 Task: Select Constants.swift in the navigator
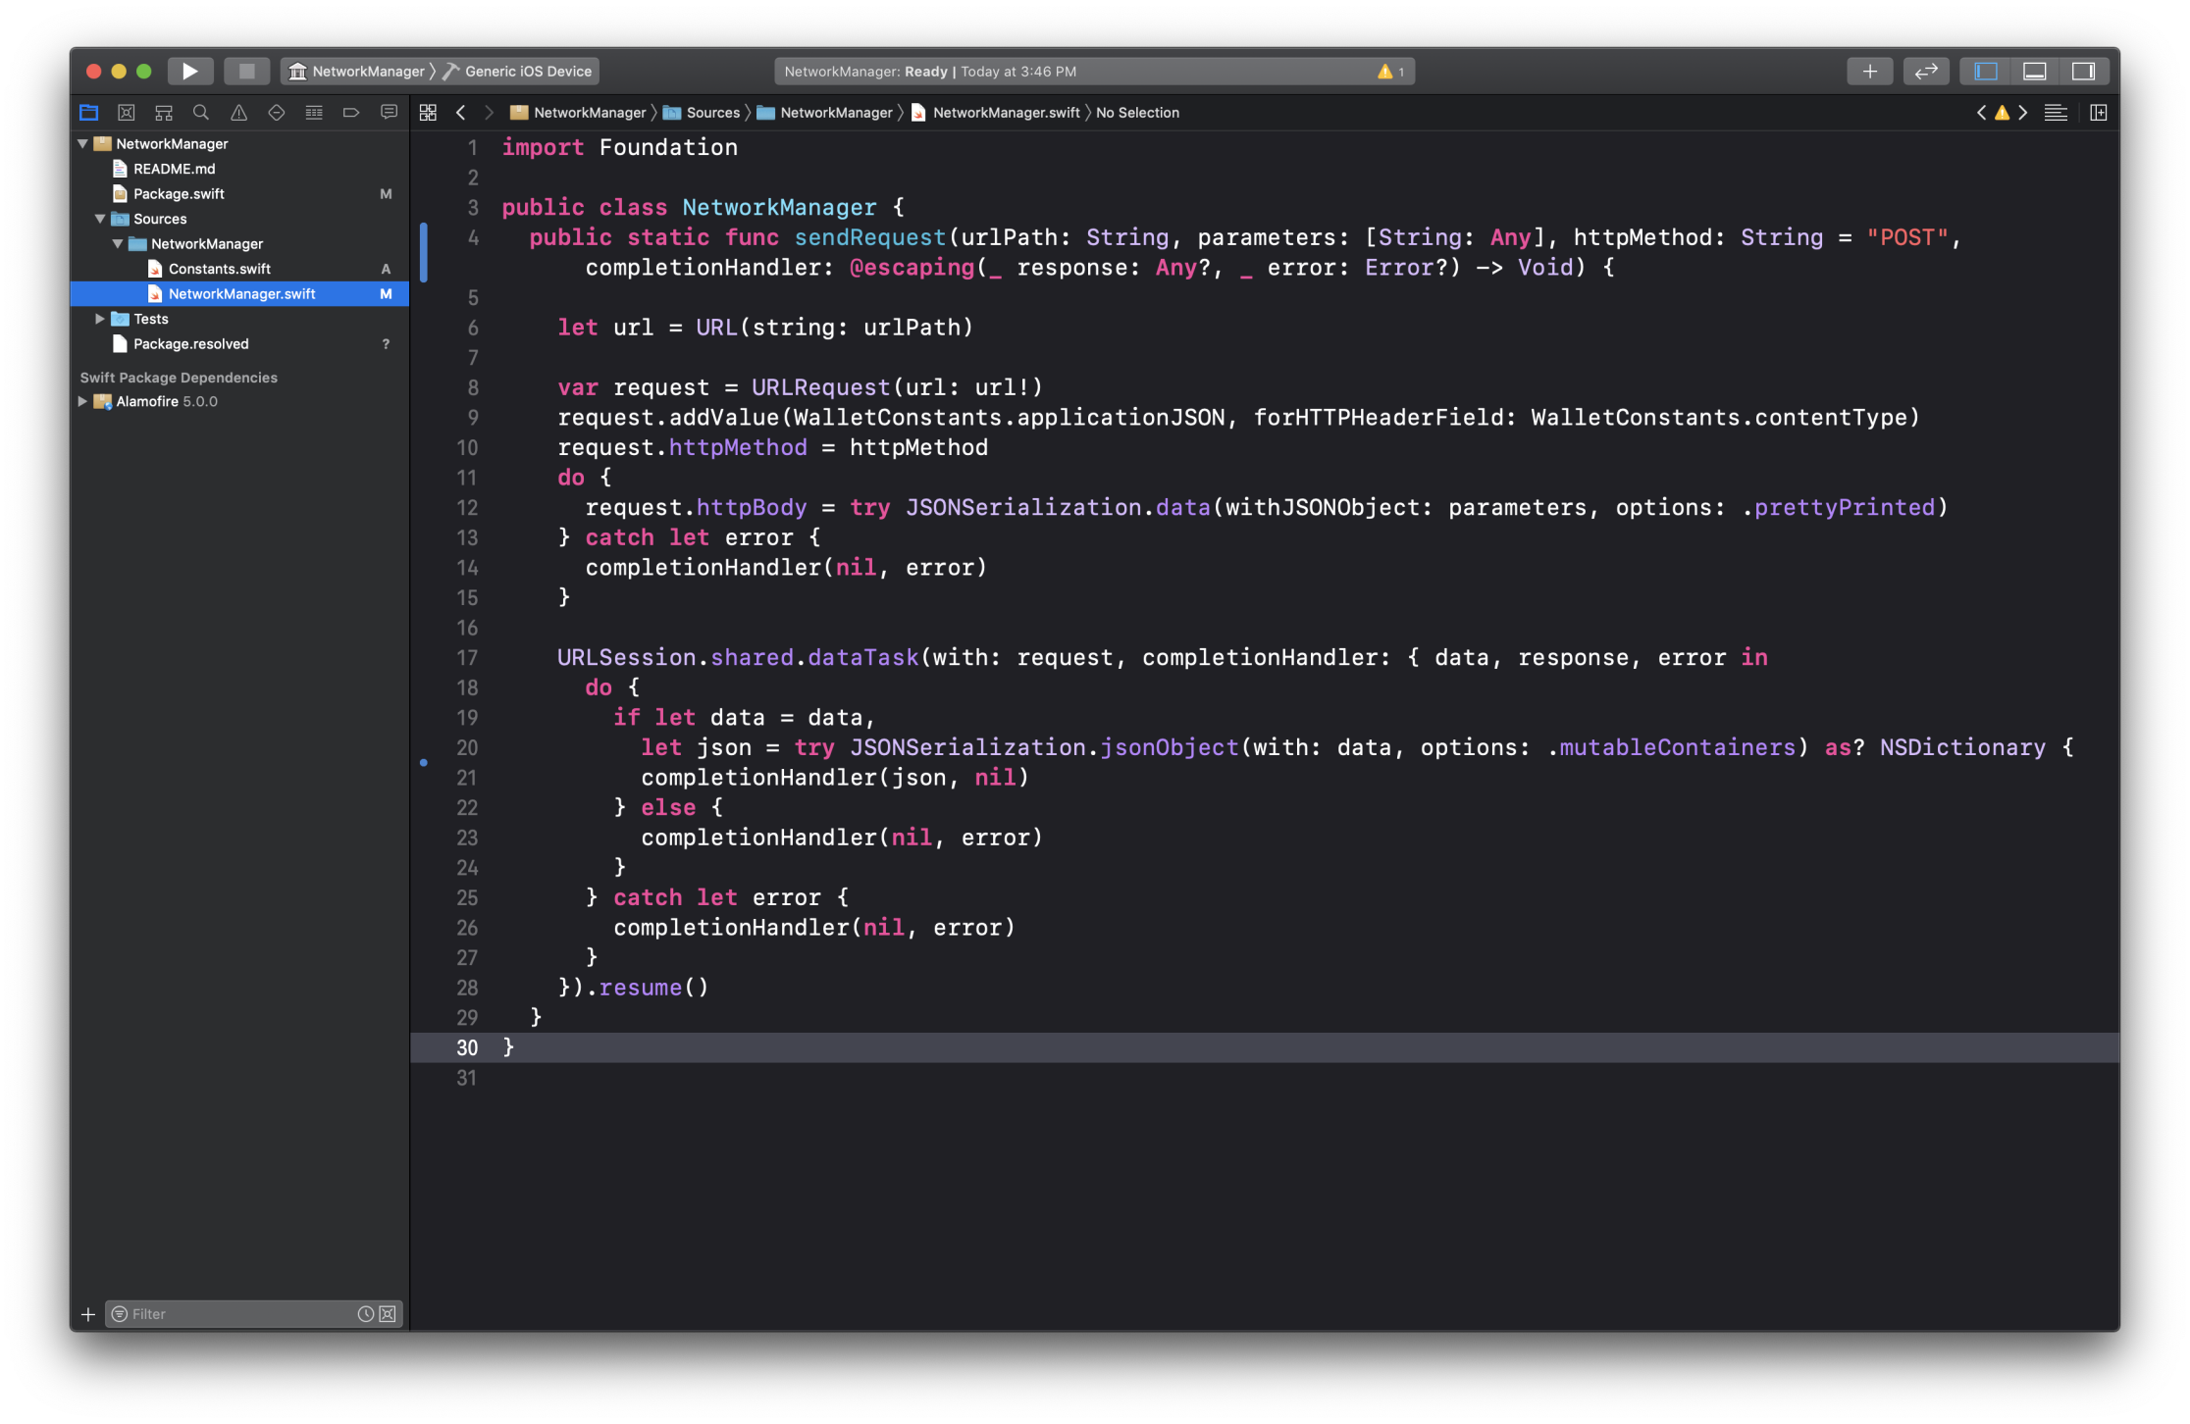(219, 269)
